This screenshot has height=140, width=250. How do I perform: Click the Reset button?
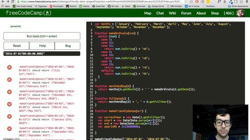pos(16,46)
